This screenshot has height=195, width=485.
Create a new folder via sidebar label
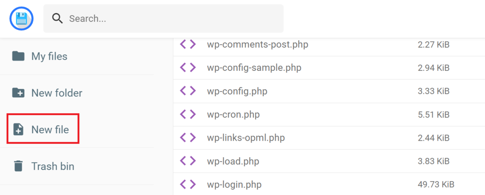pyautogui.click(x=56, y=93)
